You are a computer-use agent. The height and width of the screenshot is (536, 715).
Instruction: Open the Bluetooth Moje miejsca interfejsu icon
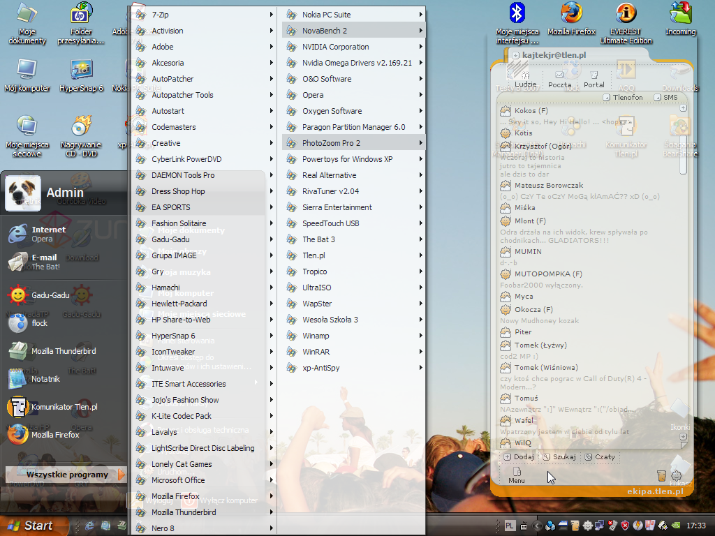click(517, 24)
